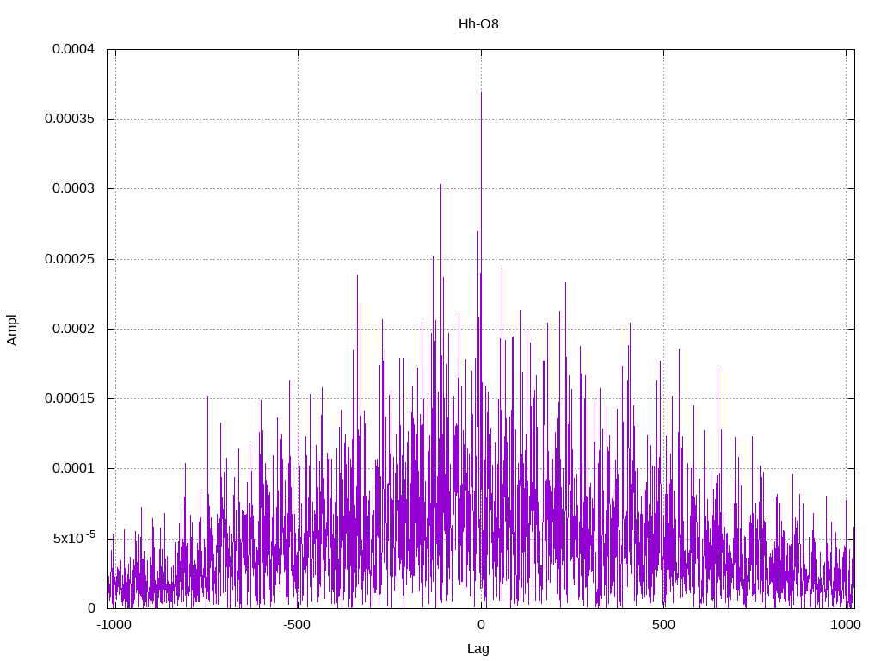Click the y-axis tick 0.0003

[x=74, y=188]
